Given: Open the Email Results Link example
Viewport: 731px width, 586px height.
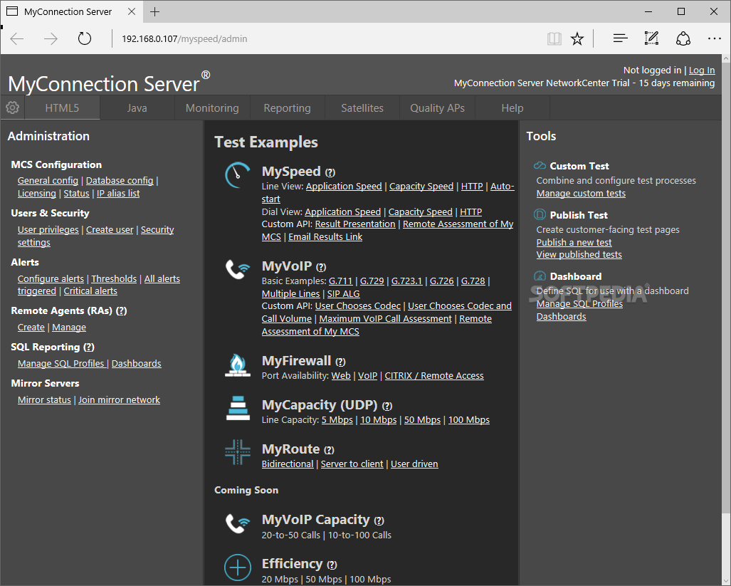Looking at the screenshot, I should tap(325, 236).
